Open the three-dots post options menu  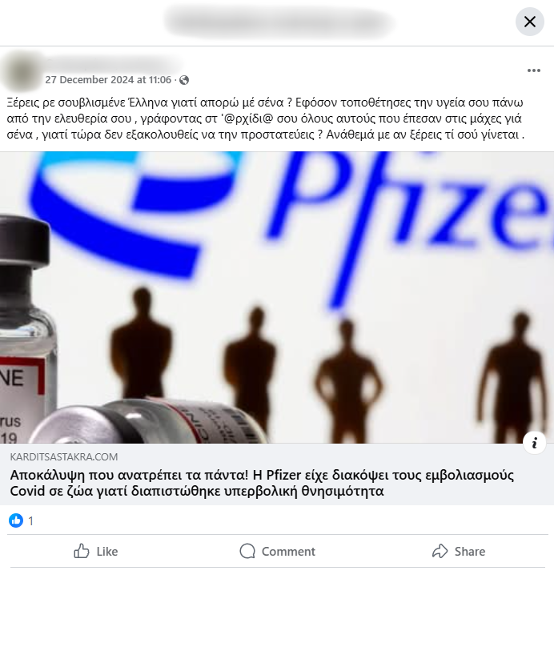point(534,70)
